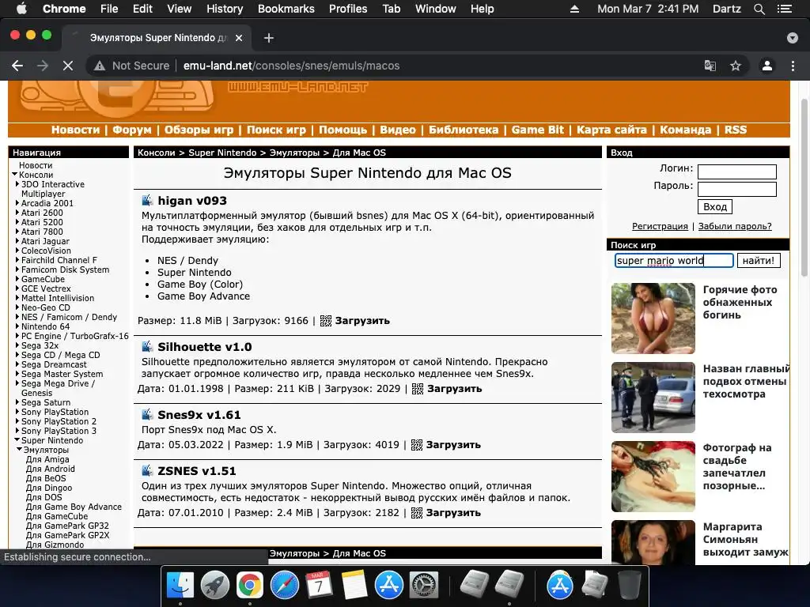Click the Забыли пароль? link
The height and width of the screenshot is (607, 810).
coord(735,226)
